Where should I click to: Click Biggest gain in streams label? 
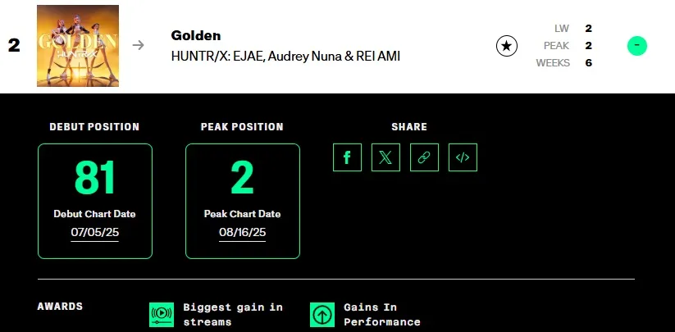pos(233,314)
